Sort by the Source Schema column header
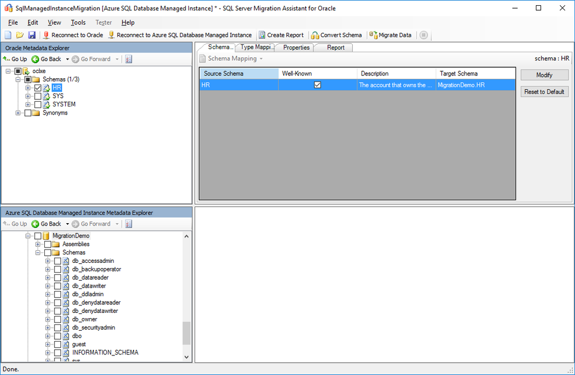The height and width of the screenshot is (375, 575). 239,73
